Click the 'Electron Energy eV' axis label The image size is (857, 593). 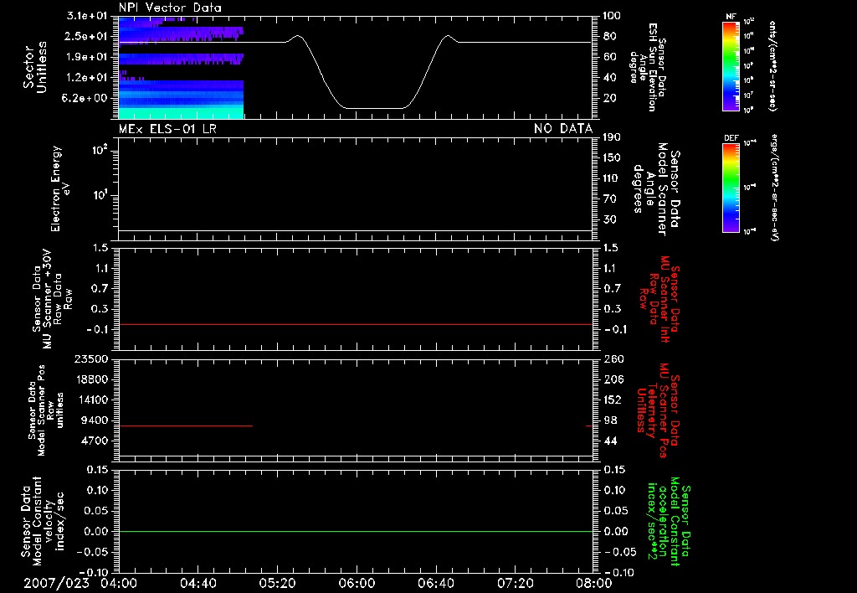(x=60, y=188)
